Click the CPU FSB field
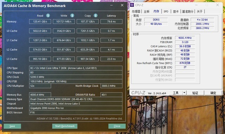The image size is (225, 134). coord(76,81)
